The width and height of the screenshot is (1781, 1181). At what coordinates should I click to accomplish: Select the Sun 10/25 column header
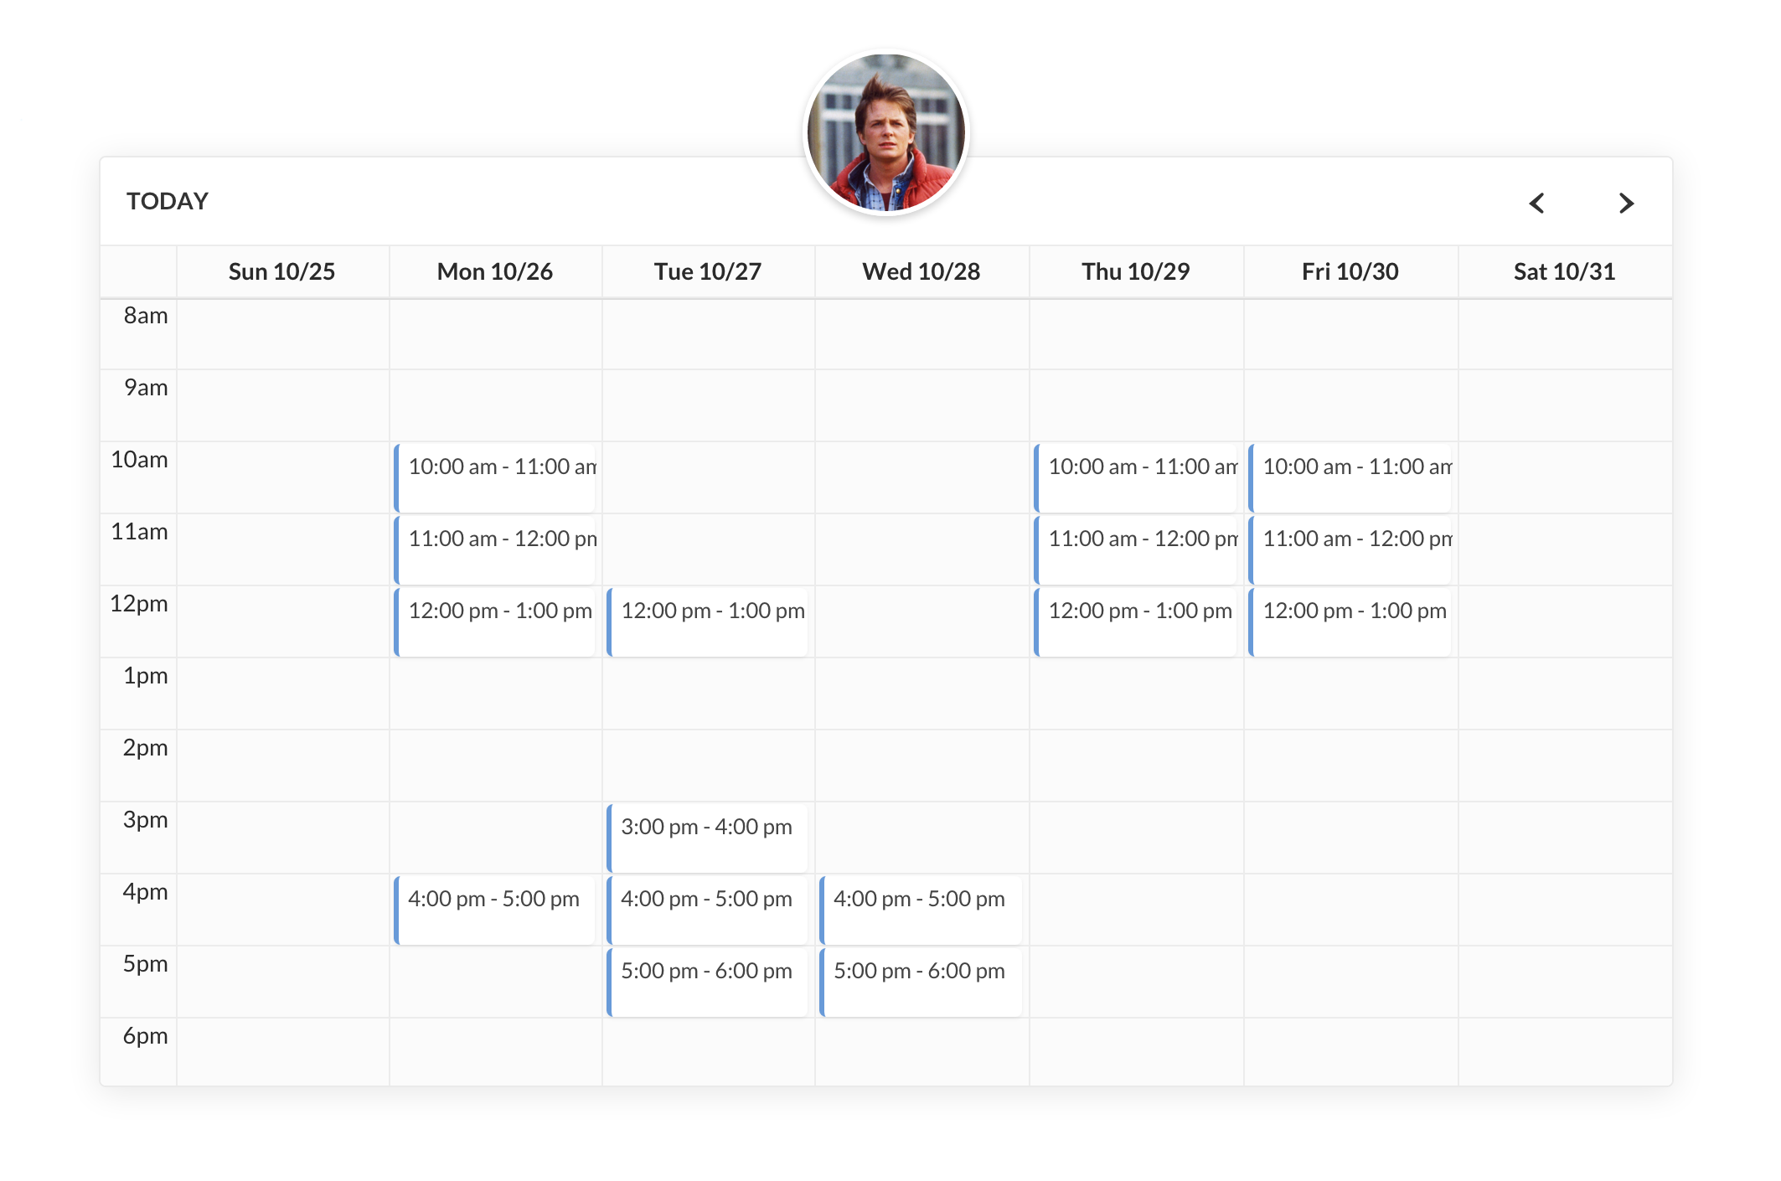click(281, 271)
